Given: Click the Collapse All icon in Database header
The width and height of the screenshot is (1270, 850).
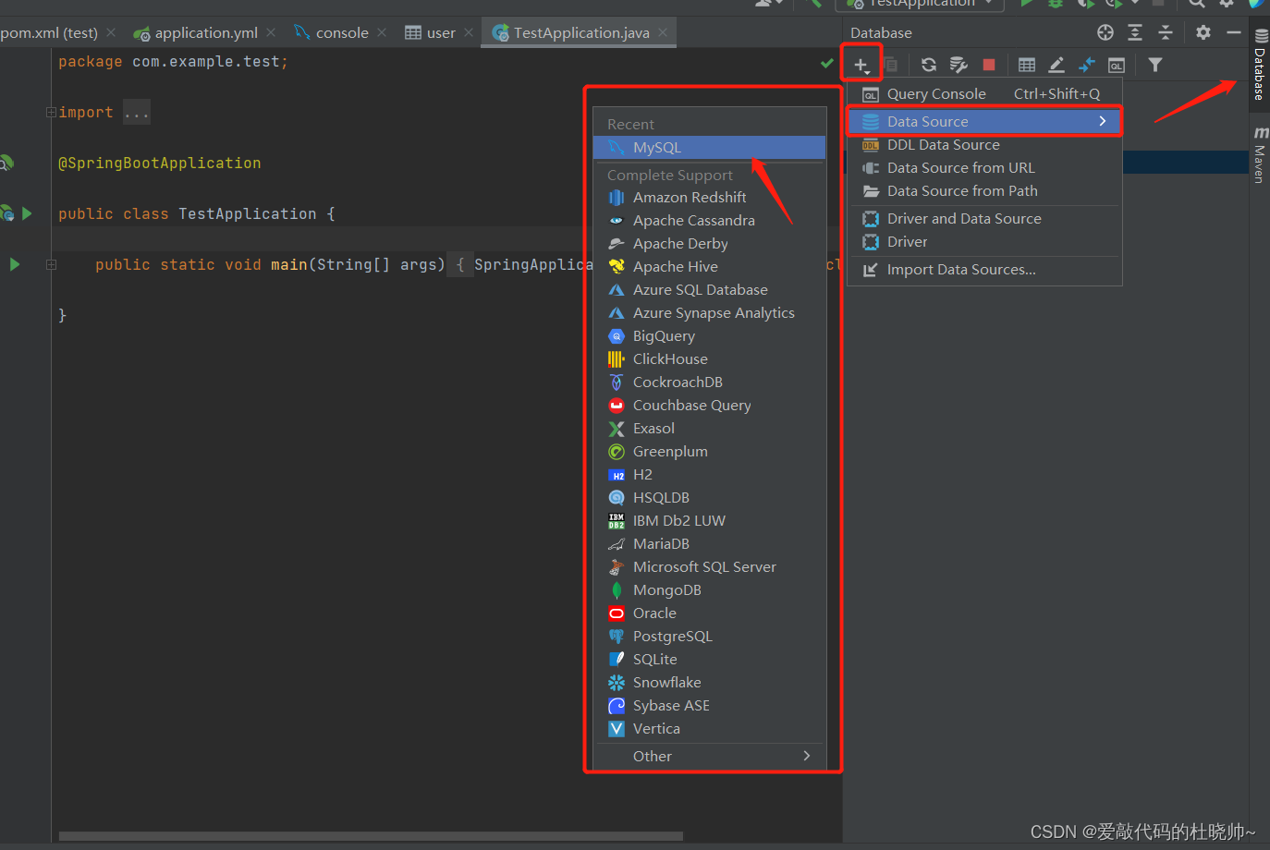Looking at the screenshot, I should (1166, 32).
